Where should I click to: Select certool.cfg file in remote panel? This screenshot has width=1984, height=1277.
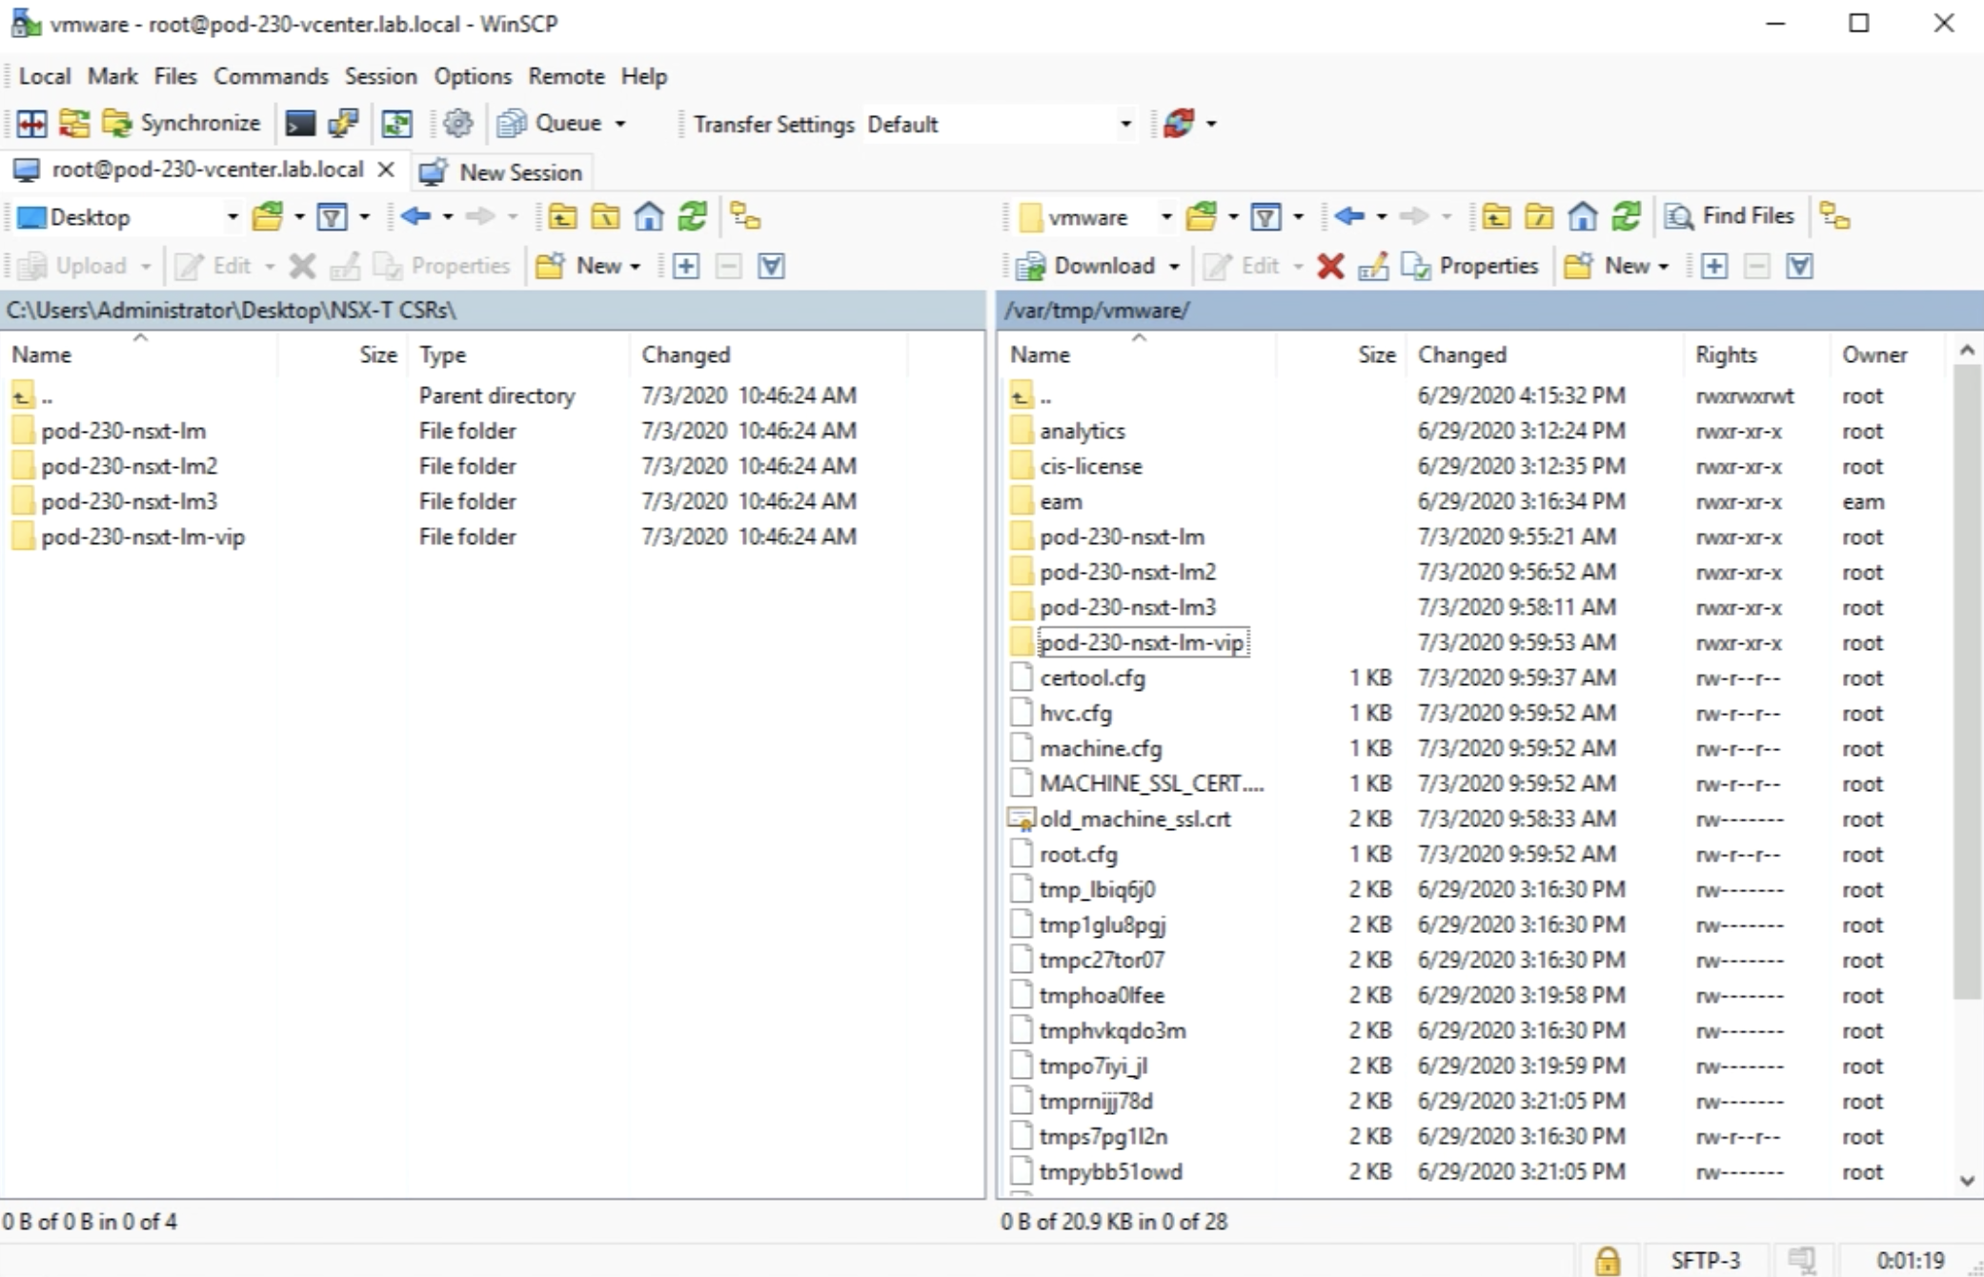1092,678
